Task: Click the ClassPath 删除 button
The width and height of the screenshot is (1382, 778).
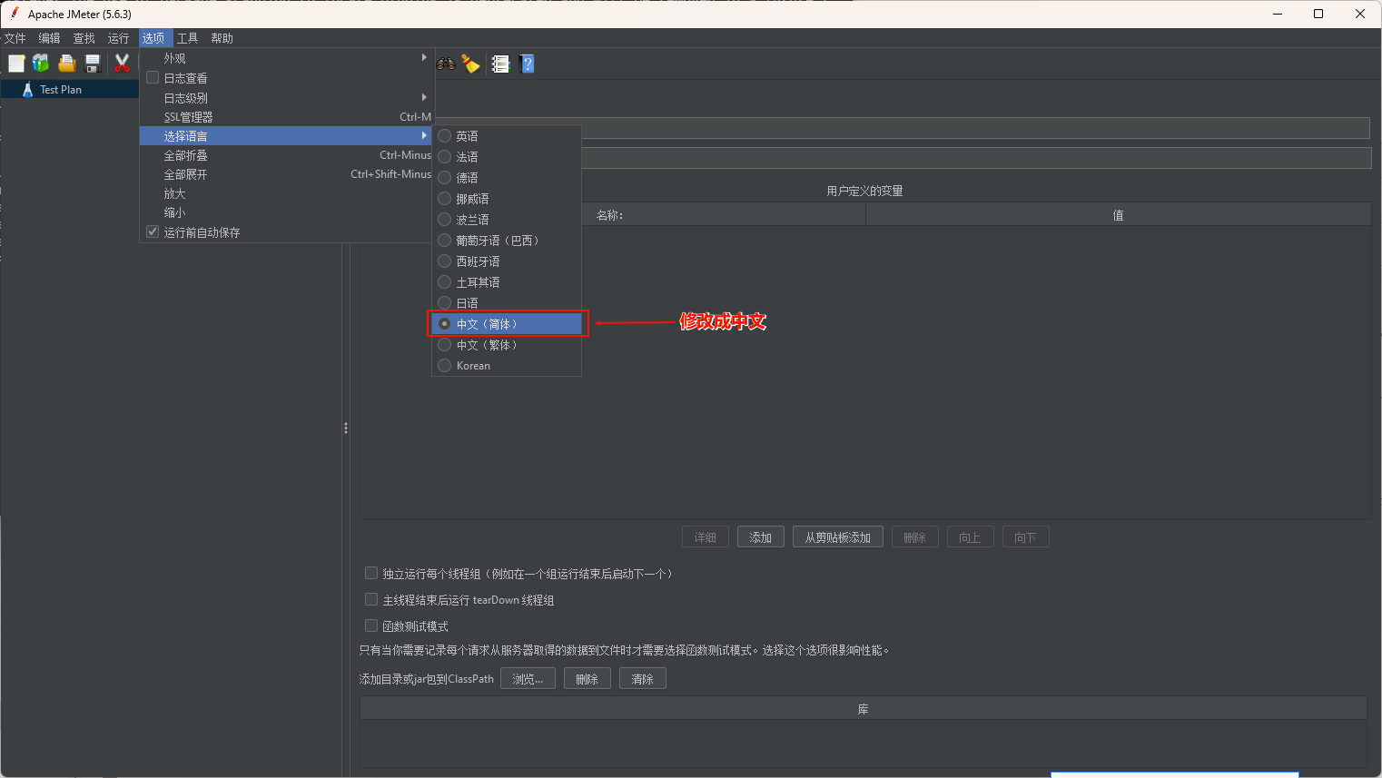Action: click(587, 679)
